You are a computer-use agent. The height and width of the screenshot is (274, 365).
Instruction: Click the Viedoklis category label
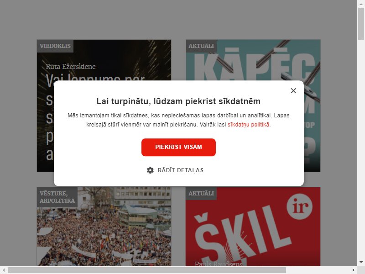(x=55, y=46)
